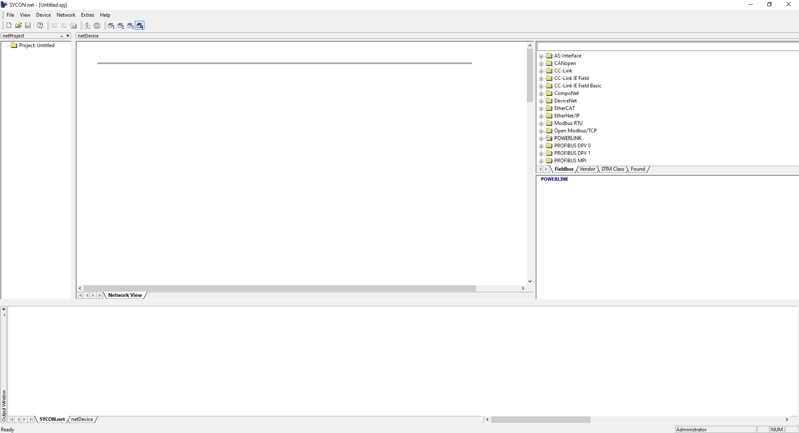The width and height of the screenshot is (799, 433).
Task: Click the device catalog search field
Action: 666,47
